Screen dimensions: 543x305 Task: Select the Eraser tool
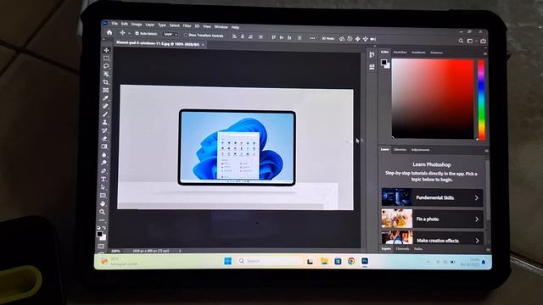[x=104, y=139]
